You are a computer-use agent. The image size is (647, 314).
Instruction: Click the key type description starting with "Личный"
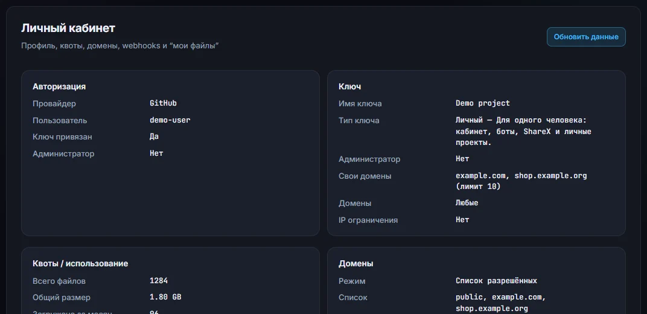click(523, 131)
